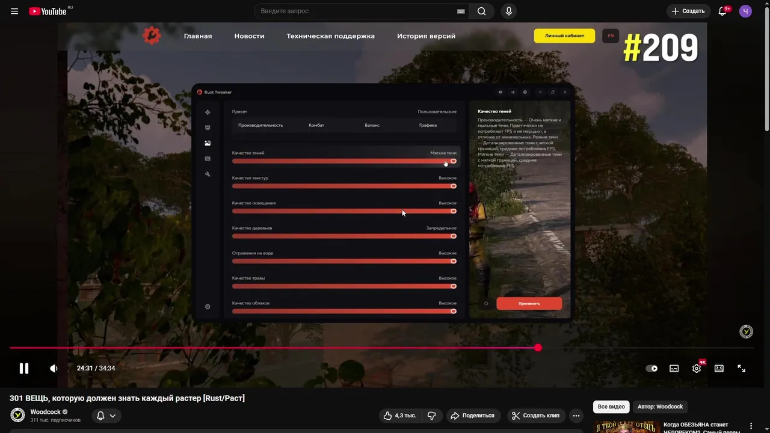Click the yellow Личный кабинет button
The height and width of the screenshot is (433, 770).
pyautogui.click(x=564, y=35)
